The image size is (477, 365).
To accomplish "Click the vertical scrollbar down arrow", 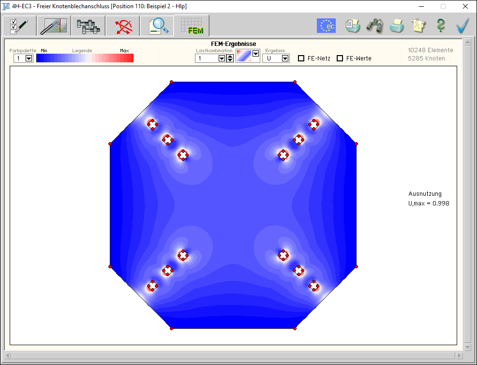I will tap(467, 347).
